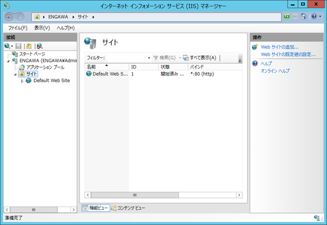
Task: Click the Home icon in top toolbar
Action: tap(303, 16)
